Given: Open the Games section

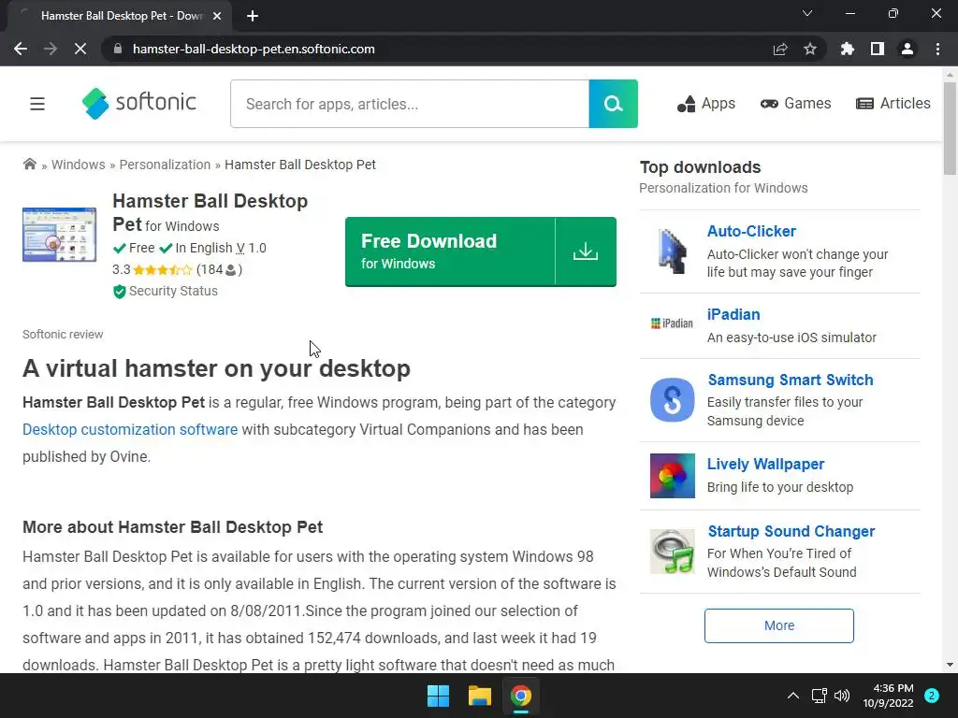Looking at the screenshot, I should (795, 104).
